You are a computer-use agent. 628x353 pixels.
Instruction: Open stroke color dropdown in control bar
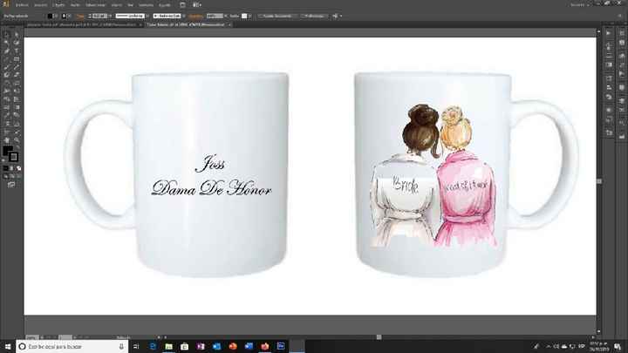click(x=69, y=16)
